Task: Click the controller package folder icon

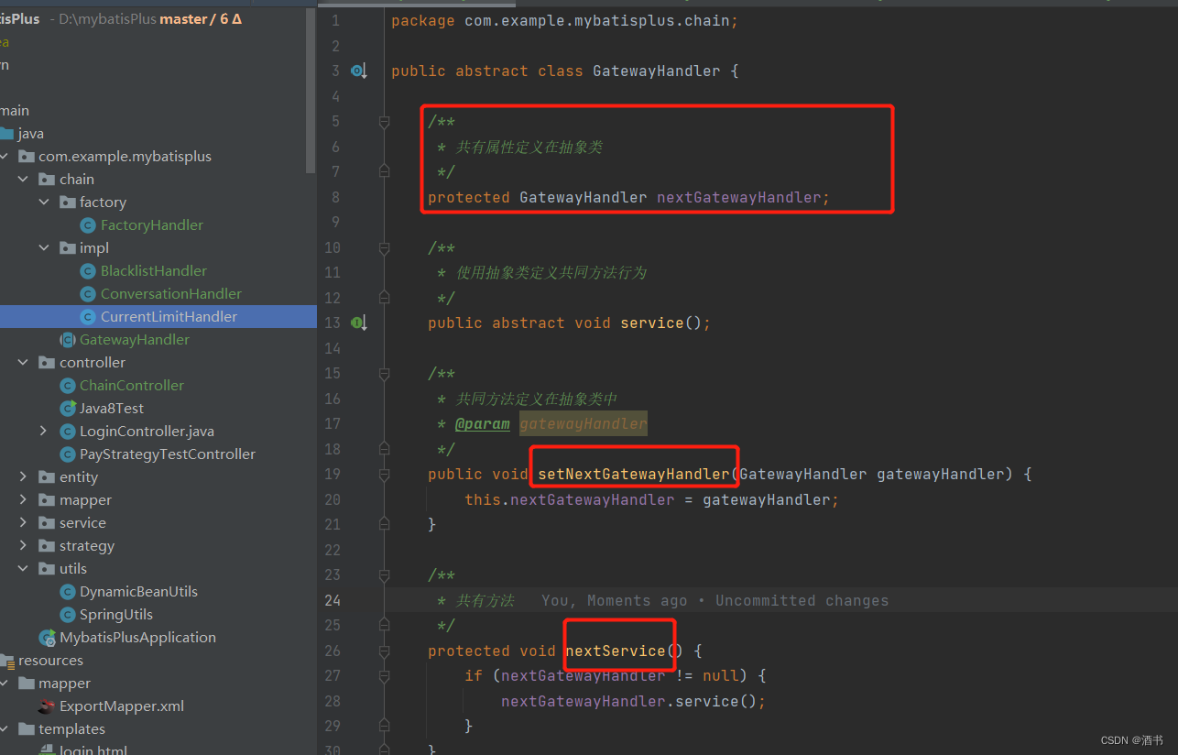Action: tap(47, 363)
